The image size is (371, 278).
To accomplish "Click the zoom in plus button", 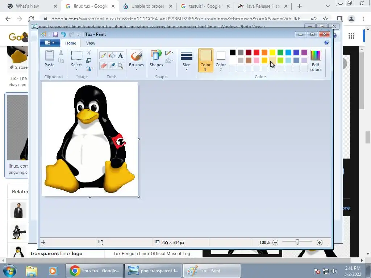I will point(320,243).
